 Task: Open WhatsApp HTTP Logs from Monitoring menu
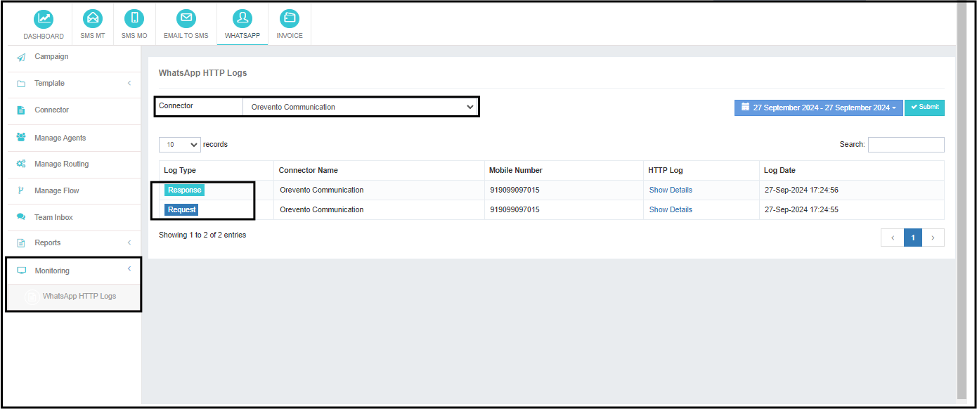[x=79, y=296]
